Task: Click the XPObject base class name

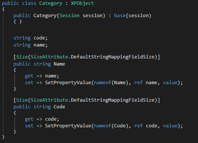Action: pos(82,3)
